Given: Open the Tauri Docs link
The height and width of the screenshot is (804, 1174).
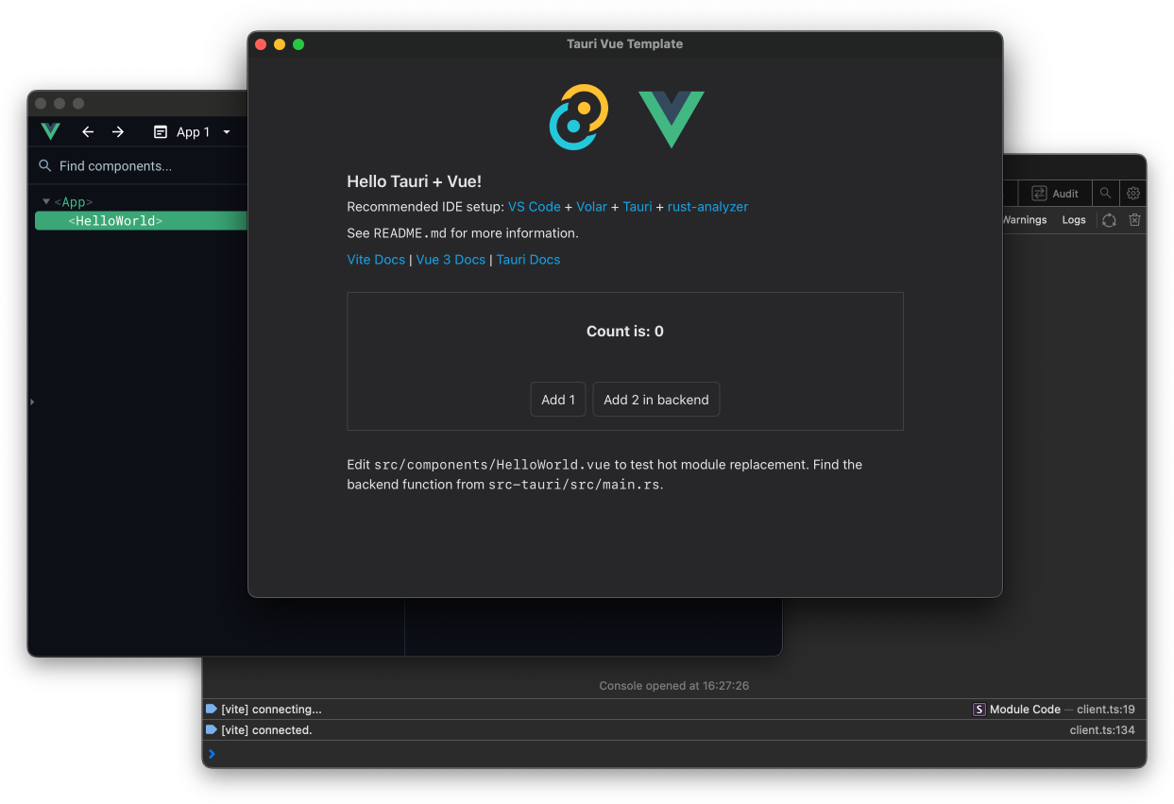Looking at the screenshot, I should coord(528,260).
